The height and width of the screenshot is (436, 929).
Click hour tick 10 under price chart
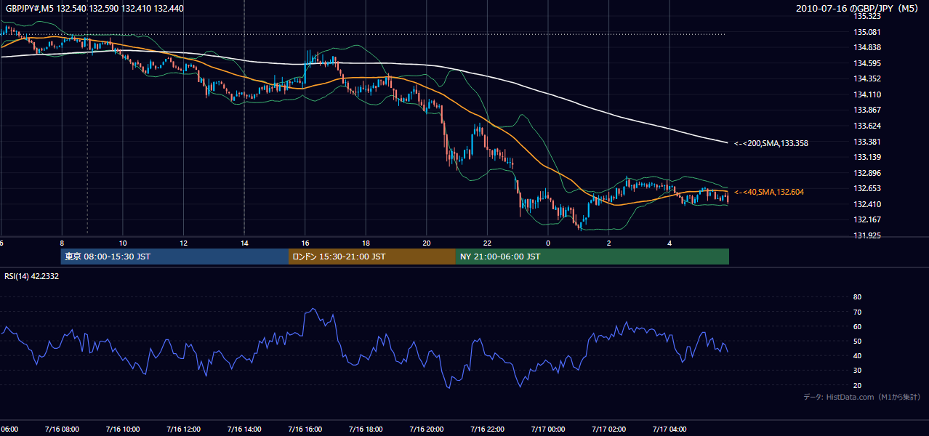pos(123,243)
